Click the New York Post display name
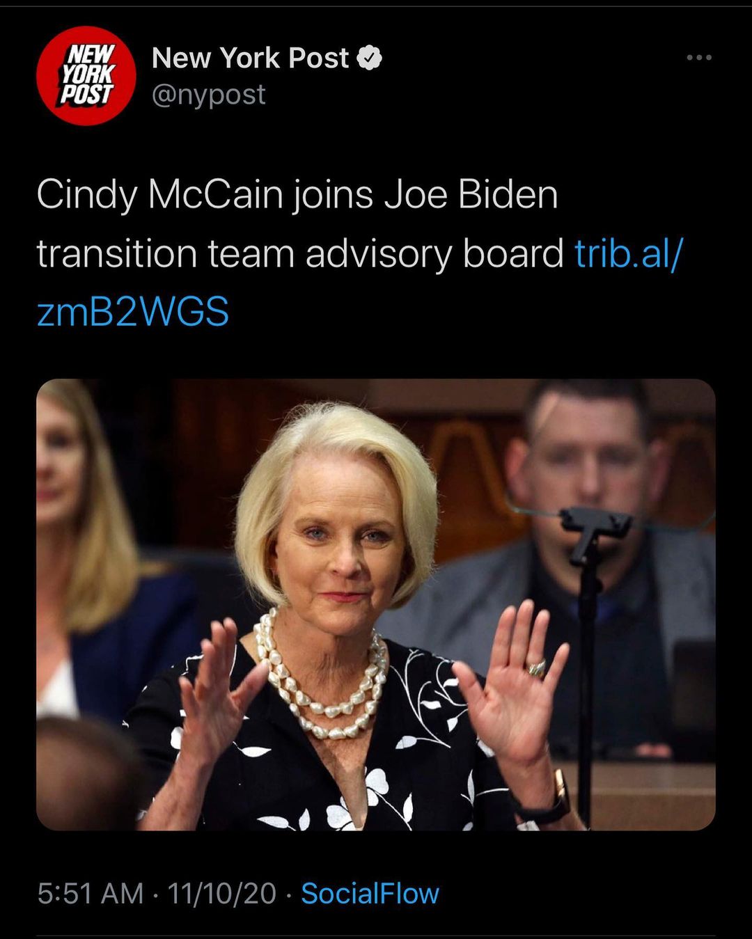 click(x=250, y=58)
